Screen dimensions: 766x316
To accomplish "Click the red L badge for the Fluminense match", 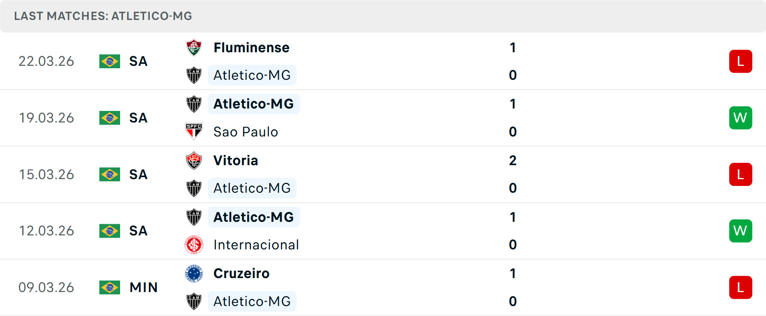I will tap(740, 61).
